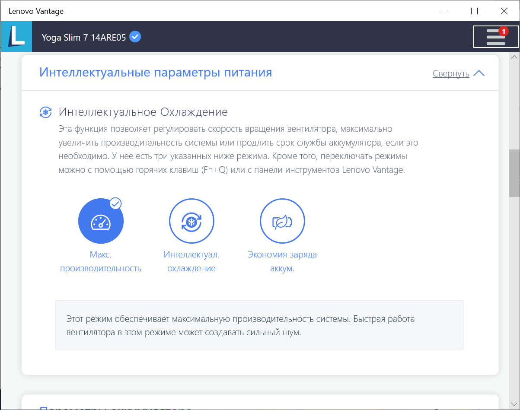Click the Lenovo Vantage window title
Screen dimensions: 520x410
(x=36, y=11)
